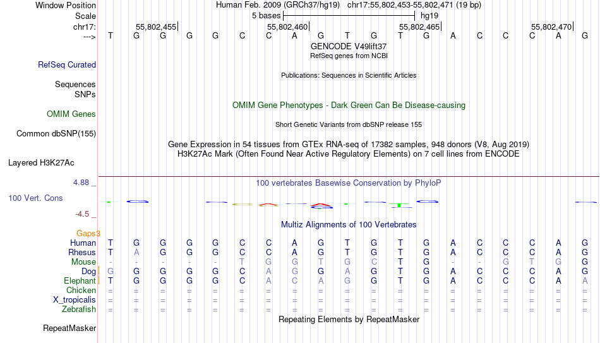Click the ---> strand direction arrow
Viewport: 600px width, 343px height.
pos(89,37)
